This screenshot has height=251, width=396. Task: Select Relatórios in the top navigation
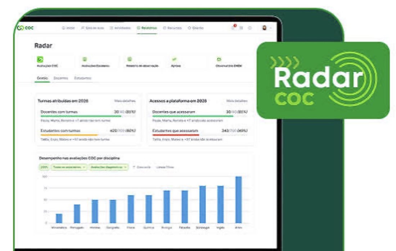[147, 28]
